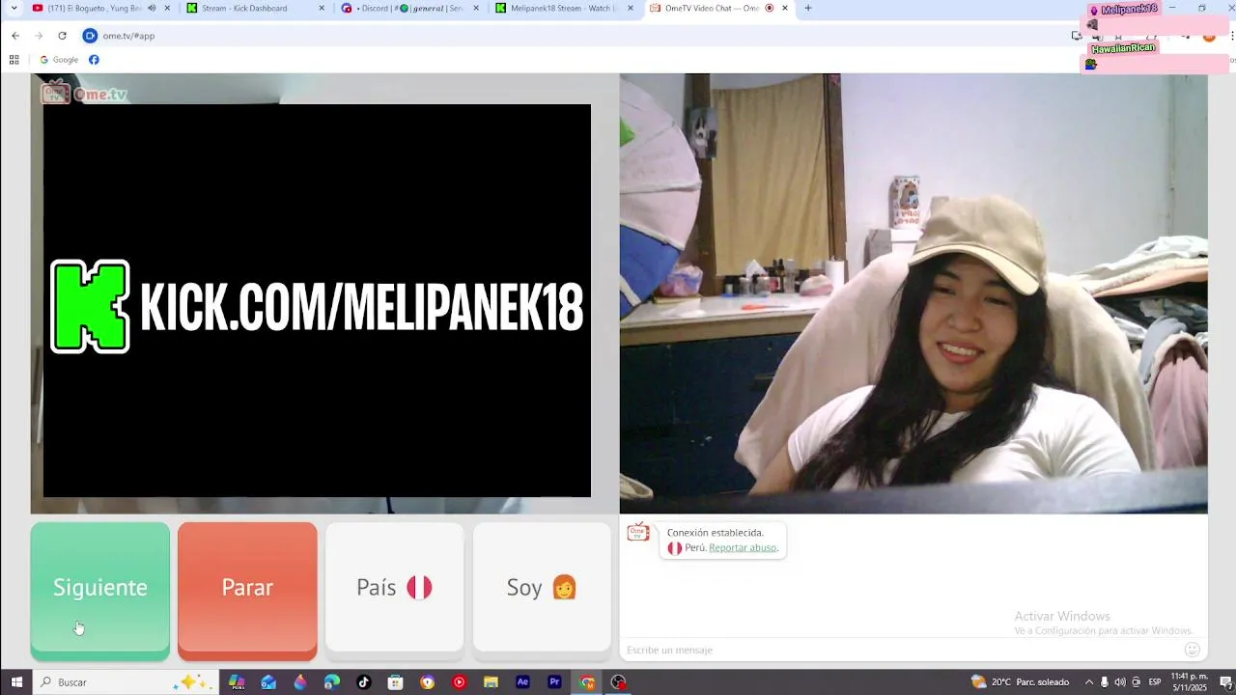Open the Microsoft Store taskbar icon
1236x695 pixels.
coord(395,682)
